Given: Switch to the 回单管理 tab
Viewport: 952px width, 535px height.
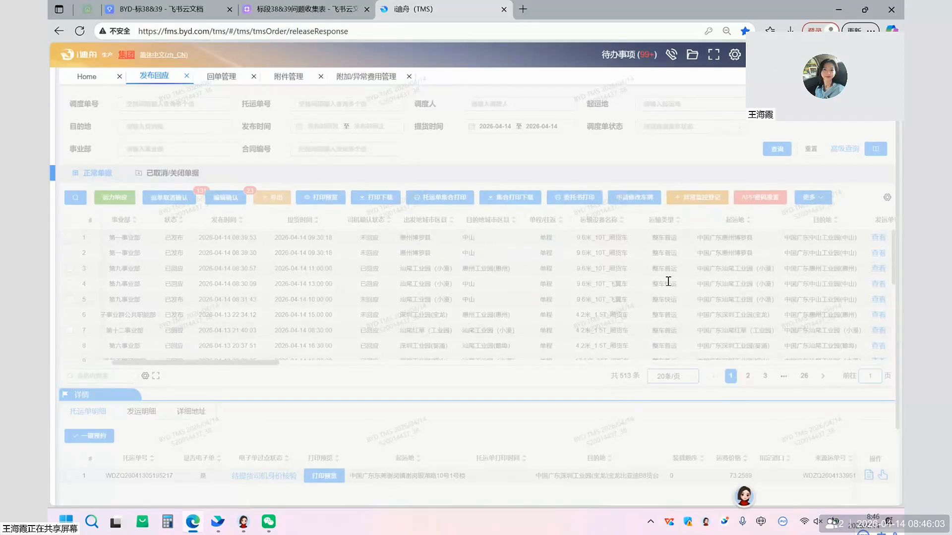Looking at the screenshot, I should point(221,76).
